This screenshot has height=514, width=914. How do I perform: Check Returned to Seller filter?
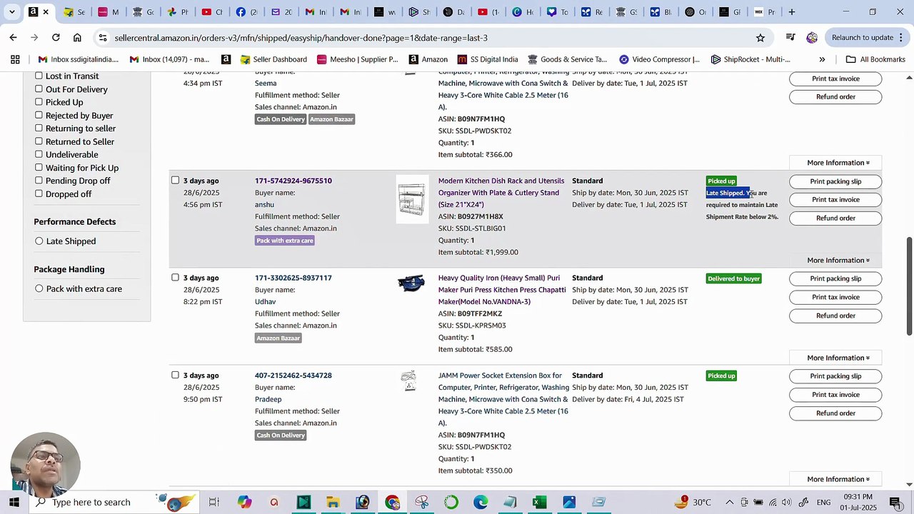pos(39,141)
